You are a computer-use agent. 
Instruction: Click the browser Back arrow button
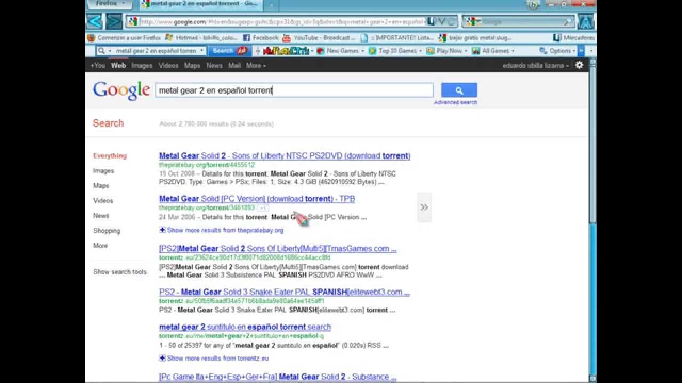94,22
